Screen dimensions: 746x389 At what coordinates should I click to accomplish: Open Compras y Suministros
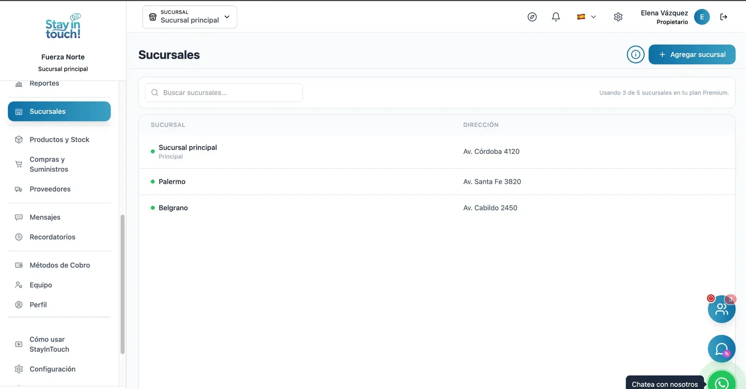pyautogui.click(x=59, y=164)
